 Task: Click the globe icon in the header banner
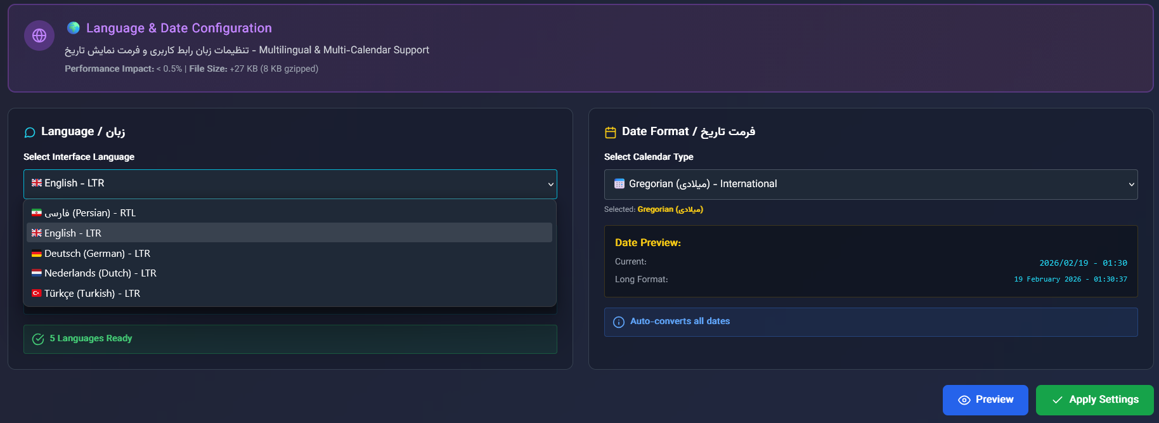point(39,36)
